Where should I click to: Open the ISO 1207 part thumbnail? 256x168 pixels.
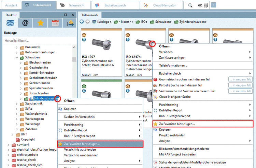(101, 44)
